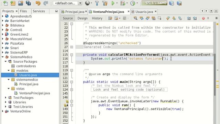Start the New Project icon
Viewport: 220px width, 124px height.
(x=13, y=3)
